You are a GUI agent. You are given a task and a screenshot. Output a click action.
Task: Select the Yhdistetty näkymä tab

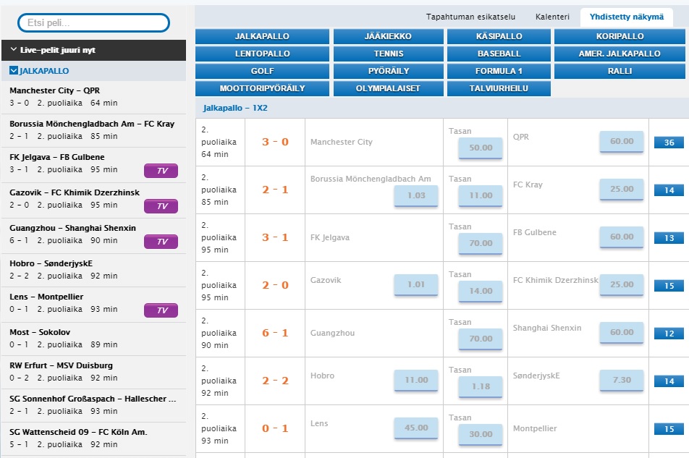(x=626, y=17)
